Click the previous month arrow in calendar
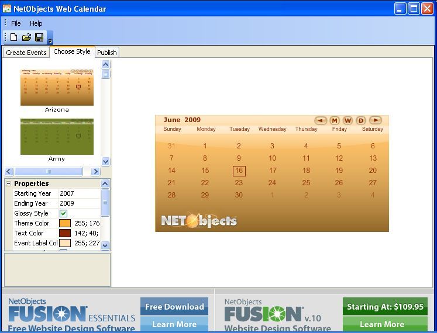Screen dimensions: 437x333 (321, 120)
